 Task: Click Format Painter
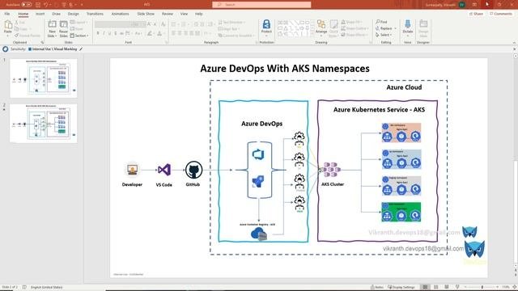pos(27,36)
